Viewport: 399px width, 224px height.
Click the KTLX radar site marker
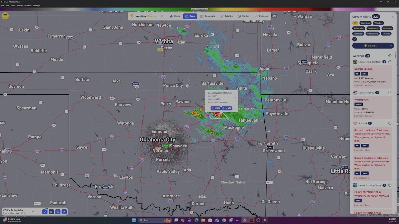tap(166, 146)
